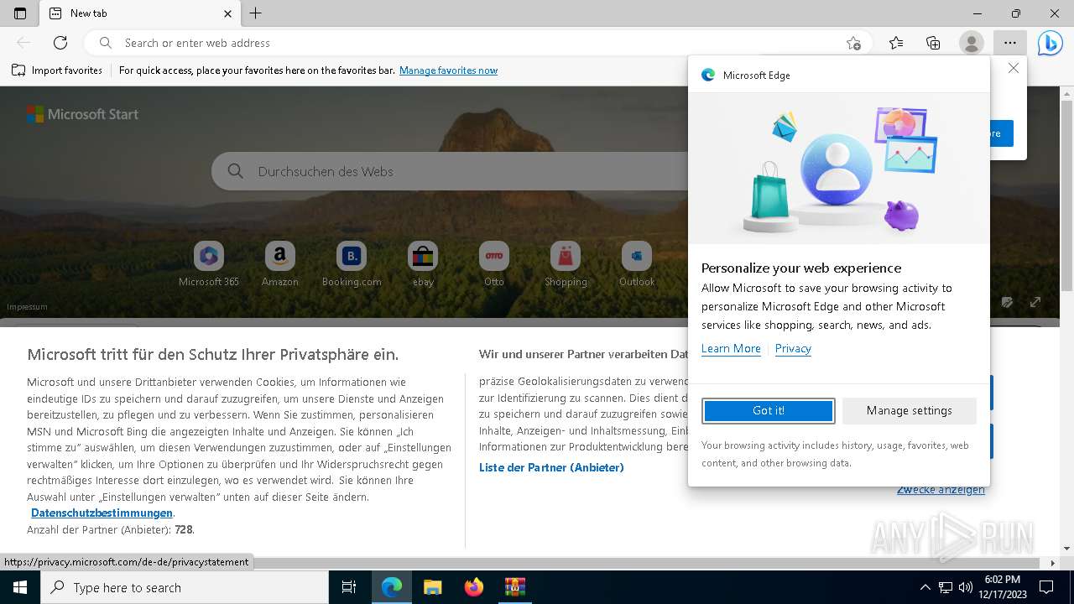Screen dimensions: 1074x604
Task: Open the Favorites list icon
Action: (x=896, y=43)
